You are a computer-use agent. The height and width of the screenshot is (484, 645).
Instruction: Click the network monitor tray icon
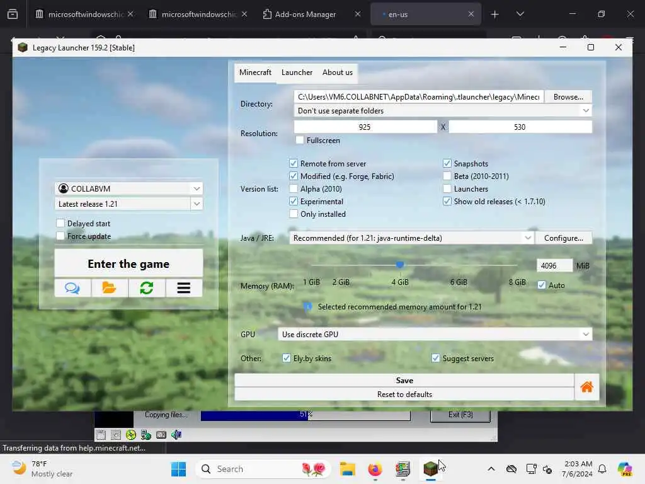point(531,469)
